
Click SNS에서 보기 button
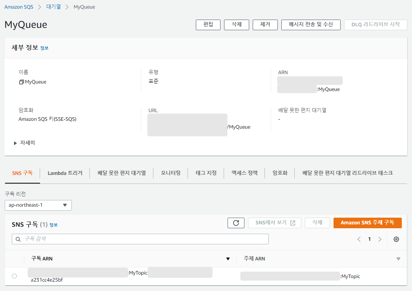[275, 223]
